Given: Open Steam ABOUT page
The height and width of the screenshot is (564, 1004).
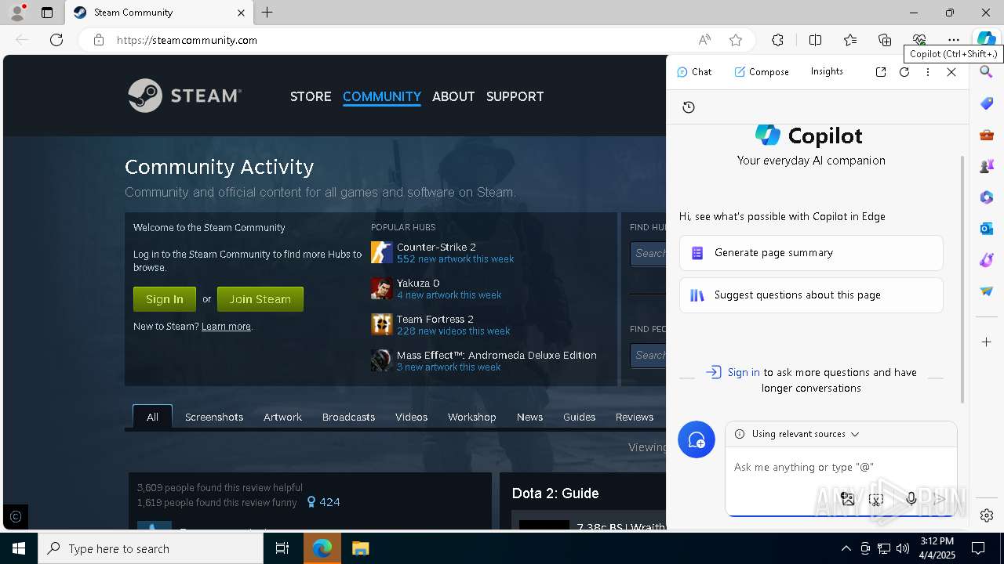Looking at the screenshot, I should pyautogui.click(x=453, y=96).
